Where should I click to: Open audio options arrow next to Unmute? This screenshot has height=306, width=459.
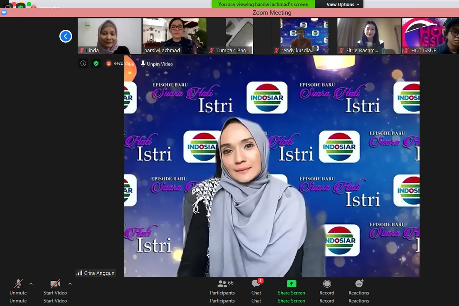[31, 284]
